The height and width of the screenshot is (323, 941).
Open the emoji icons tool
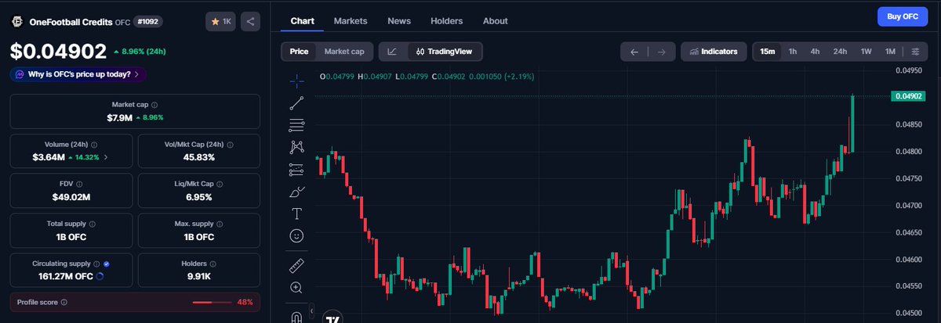tap(297, 235)
